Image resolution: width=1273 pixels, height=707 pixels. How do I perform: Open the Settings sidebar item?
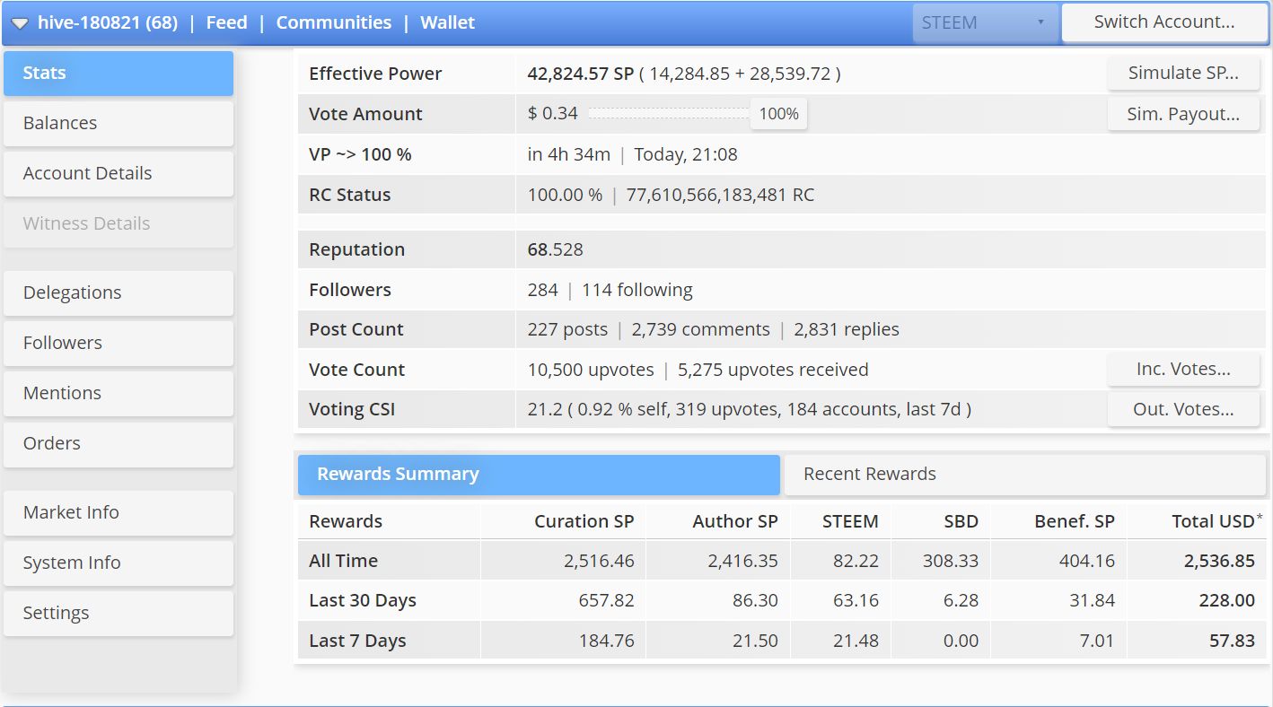coord(119,614)
